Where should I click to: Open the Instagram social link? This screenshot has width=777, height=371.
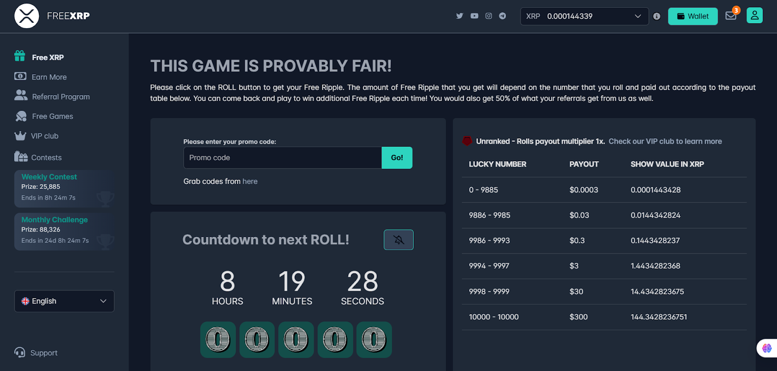point(489,16)
